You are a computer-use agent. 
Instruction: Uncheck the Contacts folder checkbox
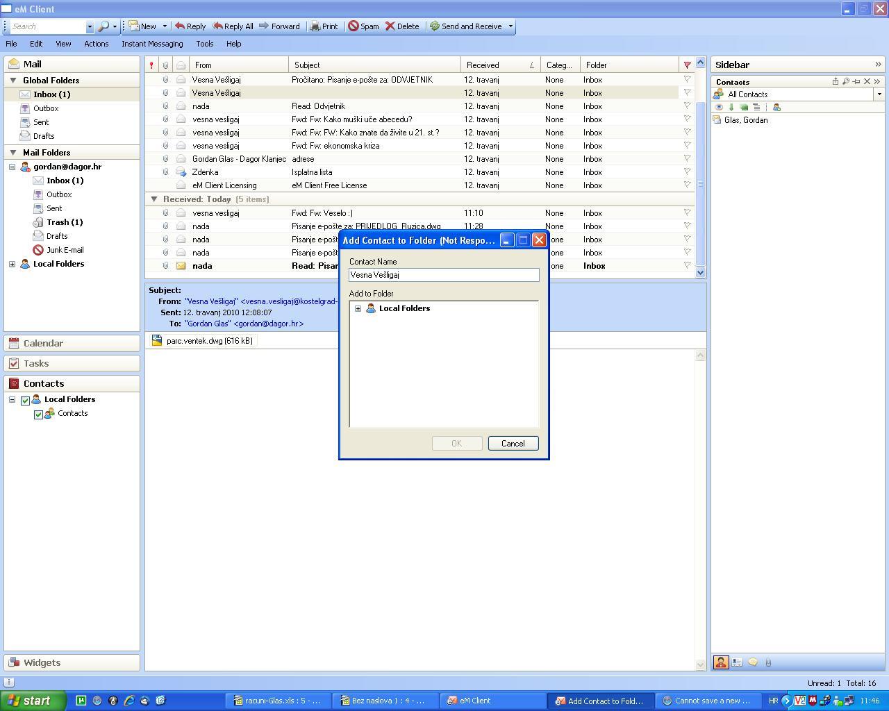tap(38, 414)
